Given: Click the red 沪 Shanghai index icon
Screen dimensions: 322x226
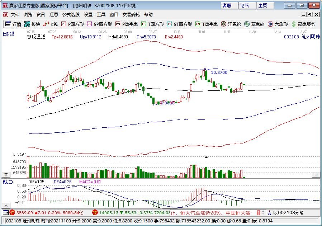Looking at the screenshot, I should (x=12, y=213).
